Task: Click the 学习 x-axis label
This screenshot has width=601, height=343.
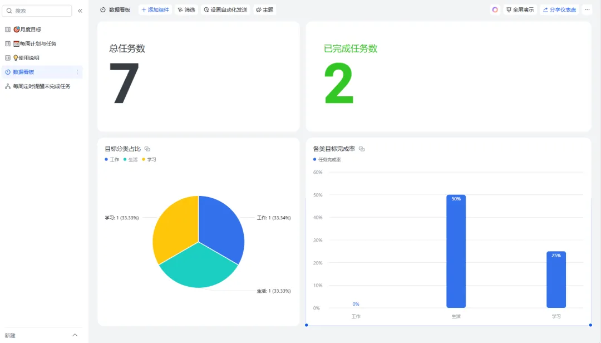Action: click(x=556, y=316)
